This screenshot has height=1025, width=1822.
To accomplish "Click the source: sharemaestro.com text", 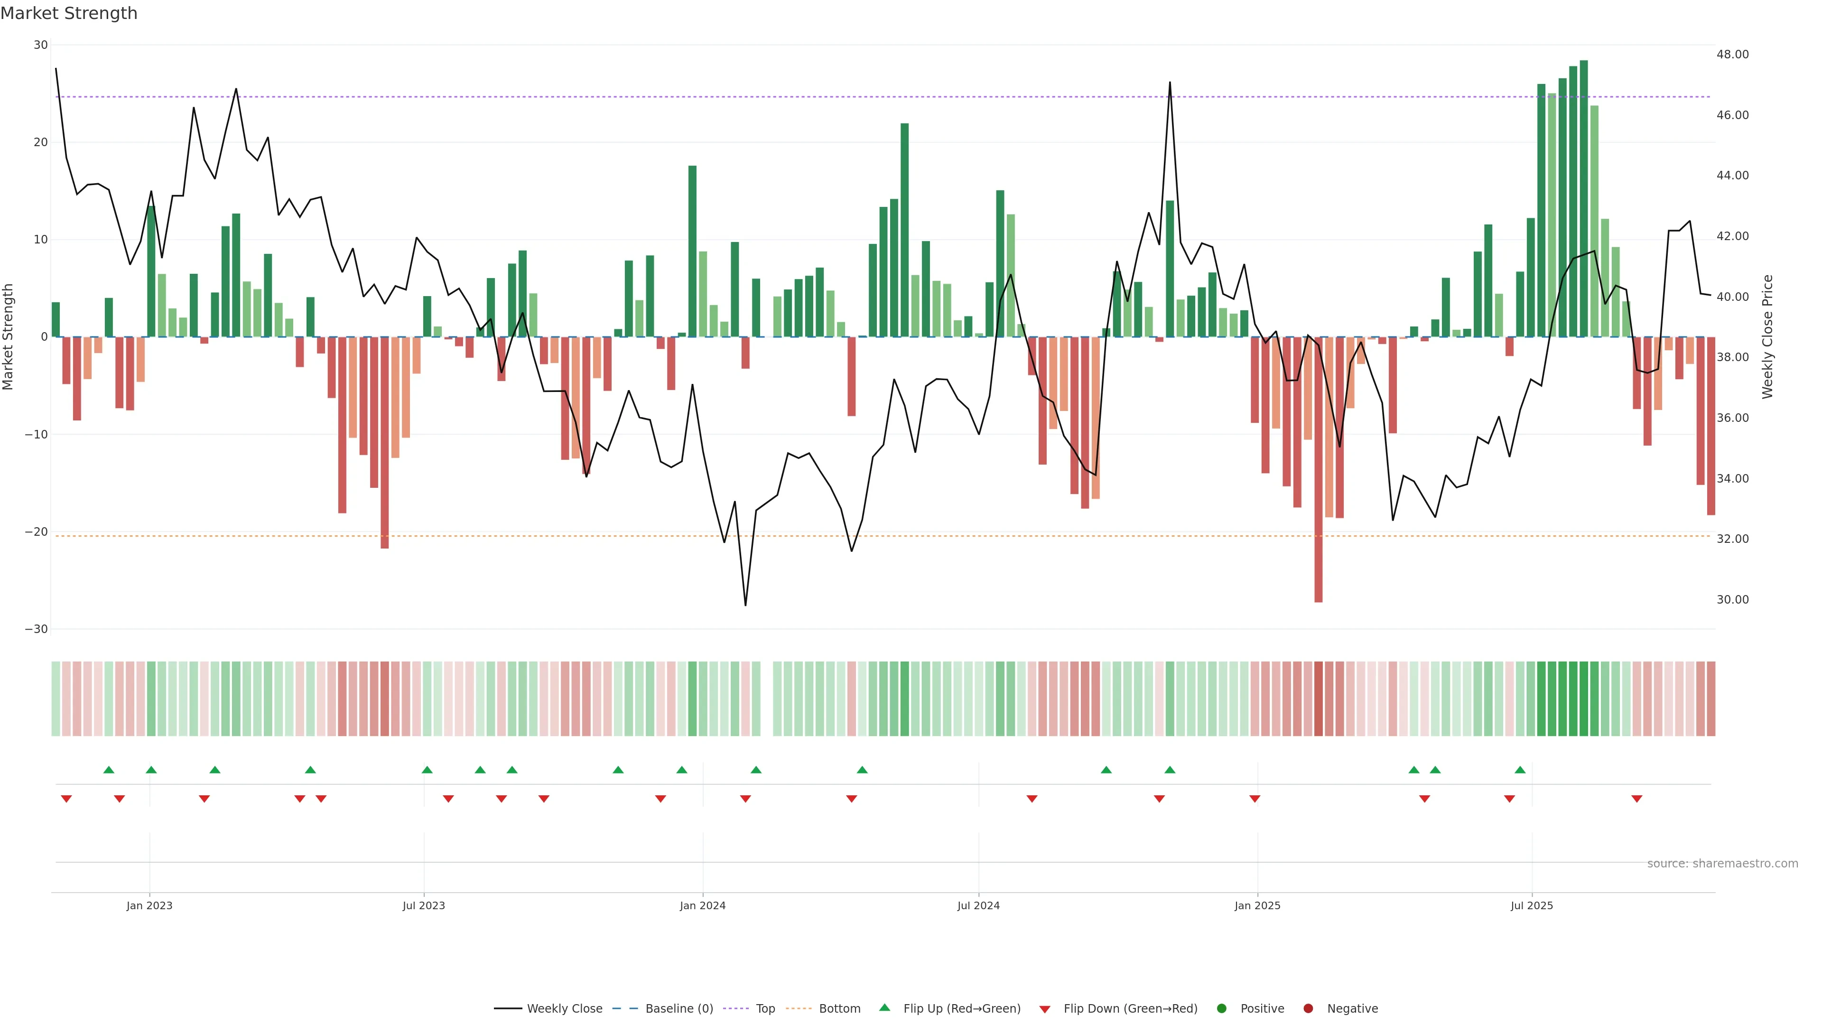I will click(1722, 864).
